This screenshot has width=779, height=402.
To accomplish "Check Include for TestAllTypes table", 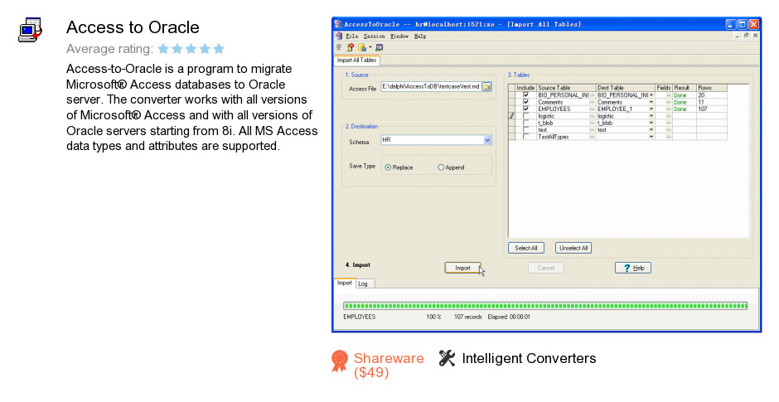I will pos(525,137).
